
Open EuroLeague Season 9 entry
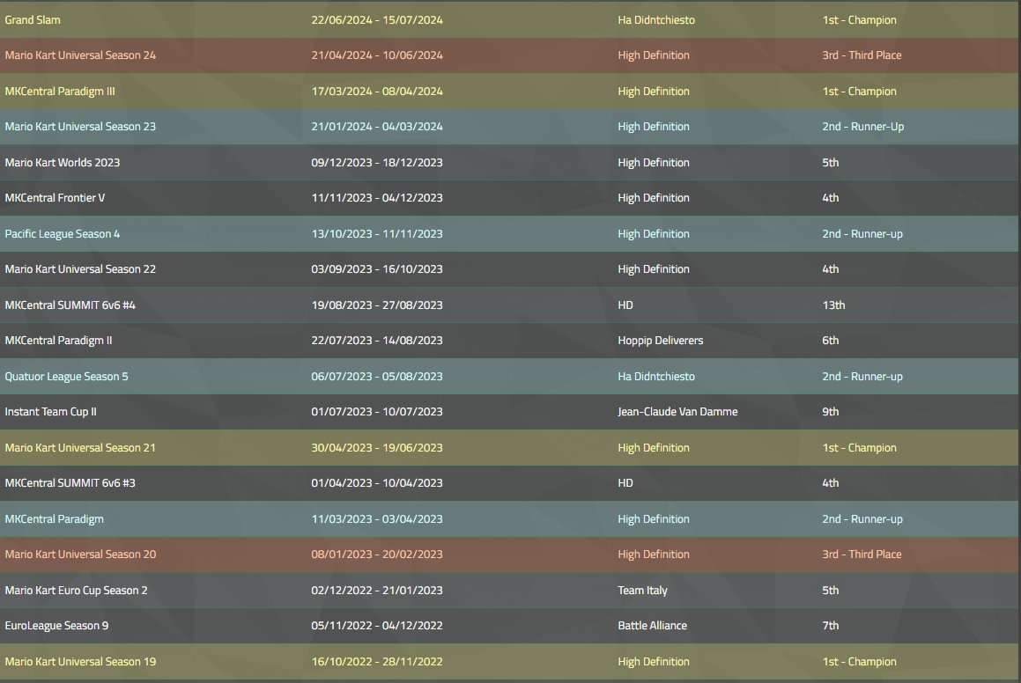[56, 626]
